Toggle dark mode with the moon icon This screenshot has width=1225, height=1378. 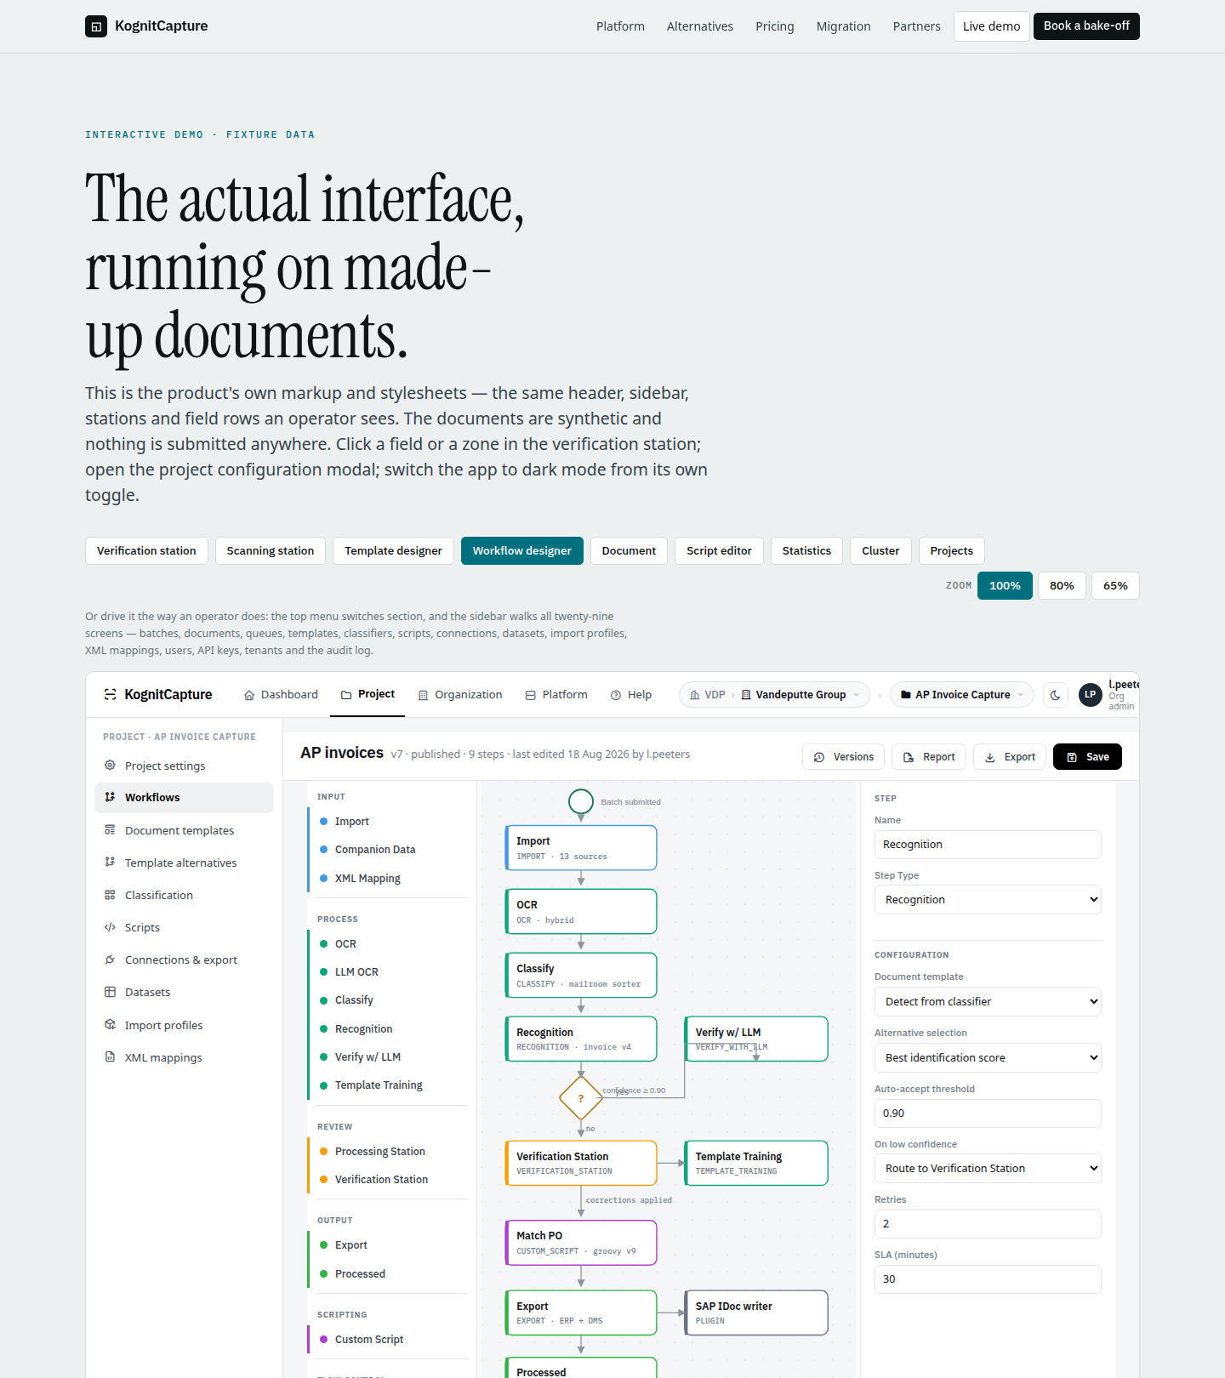1055,695
